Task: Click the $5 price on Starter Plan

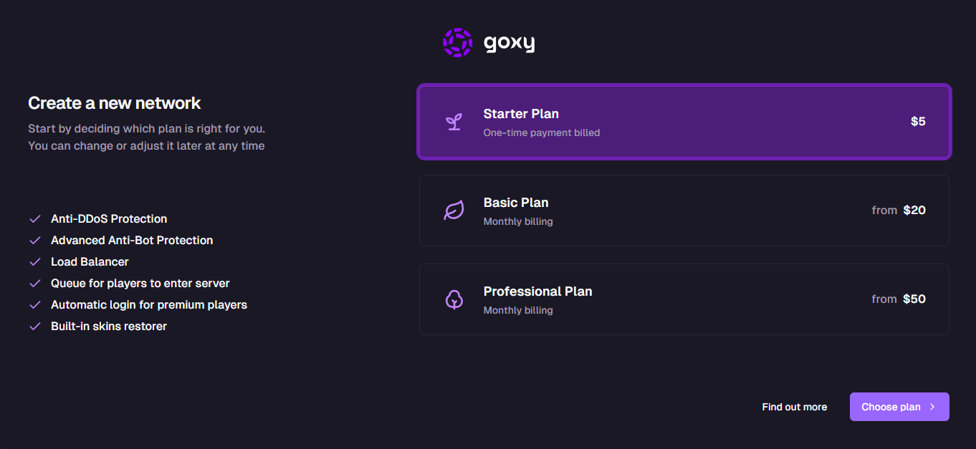Action: (918, 121)
